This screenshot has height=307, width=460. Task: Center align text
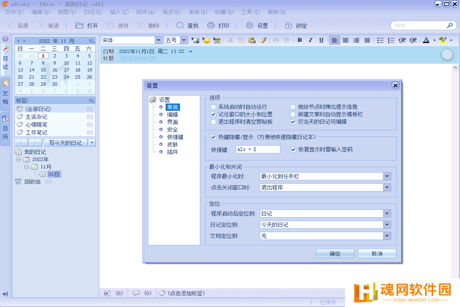pyautogui.click(x=346, y=40)
